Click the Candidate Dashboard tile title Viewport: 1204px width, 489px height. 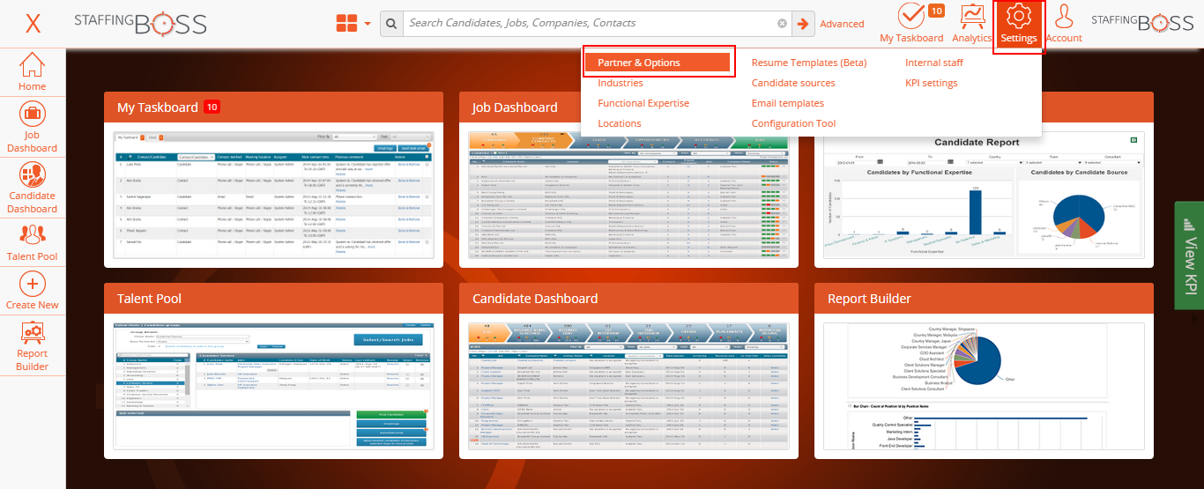(x=535, y=299)
